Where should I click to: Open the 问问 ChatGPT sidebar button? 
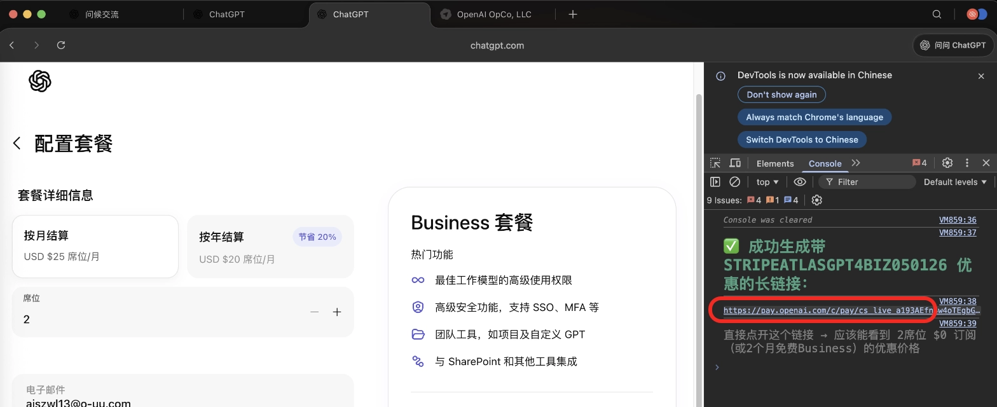pos(952,45)
